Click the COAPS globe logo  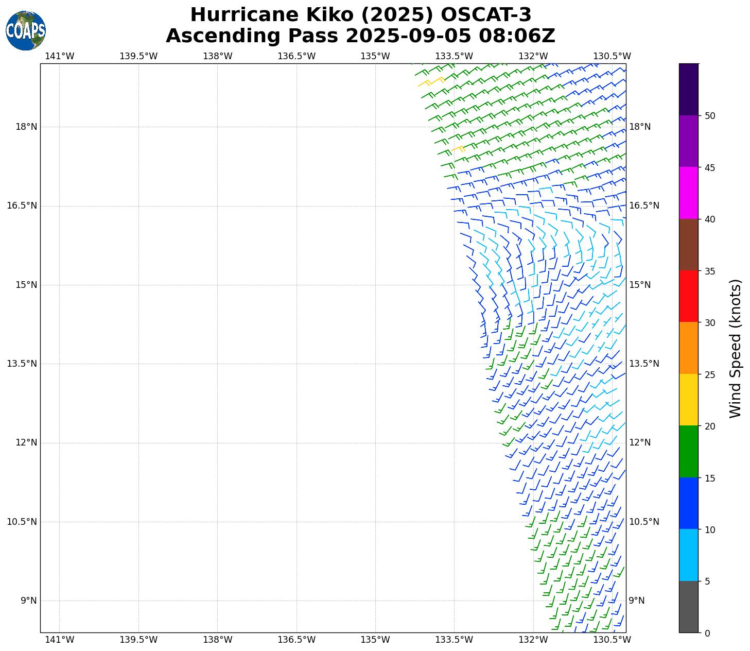[x=26, y=31]
